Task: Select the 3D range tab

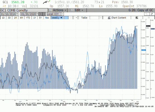Action: pos(9,18)
